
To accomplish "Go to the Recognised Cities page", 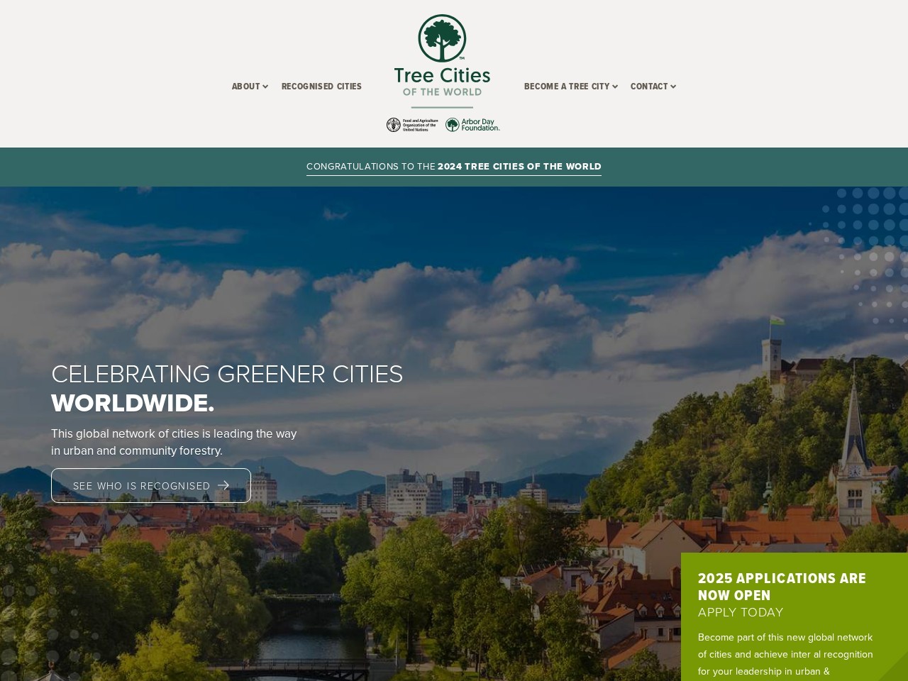I will [321, 87].
